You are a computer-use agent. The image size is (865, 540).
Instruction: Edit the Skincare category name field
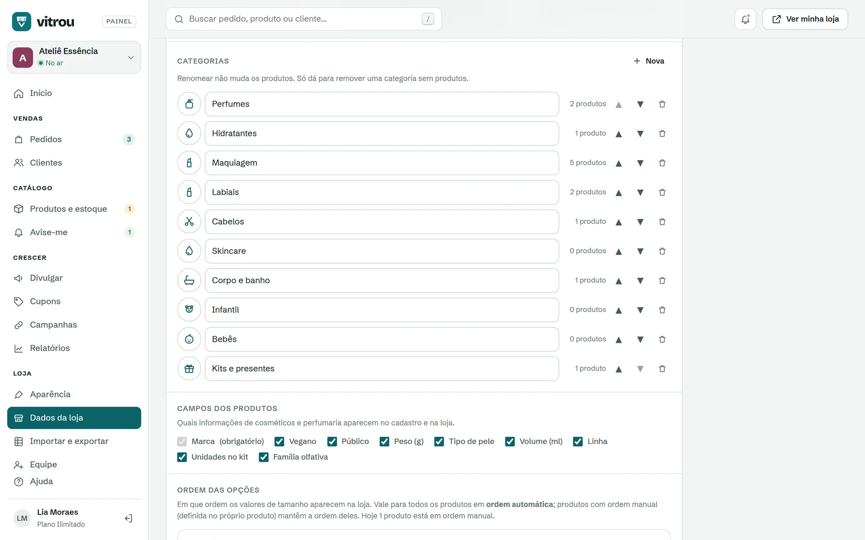(x=382, y=251)
